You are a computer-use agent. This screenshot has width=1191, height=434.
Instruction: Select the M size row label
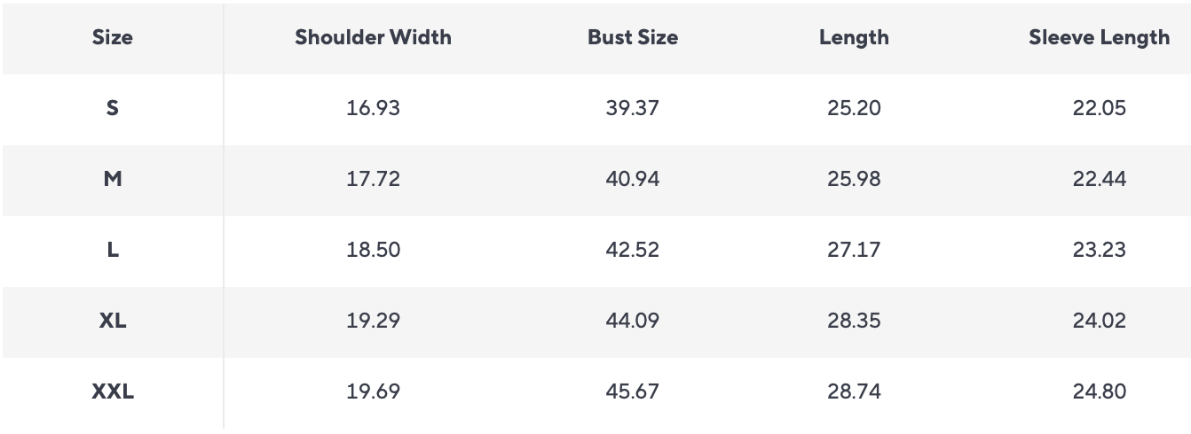[113, 179]
